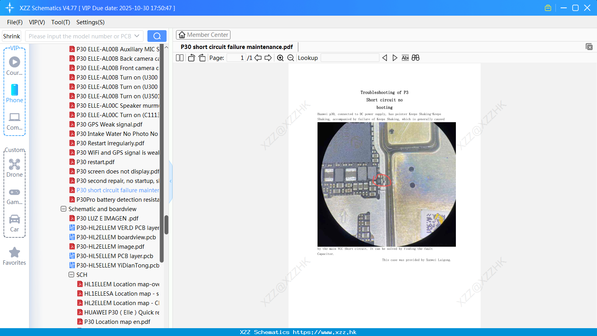Zoom out of the PDF

pyautogui.click(x=290, y=58)
